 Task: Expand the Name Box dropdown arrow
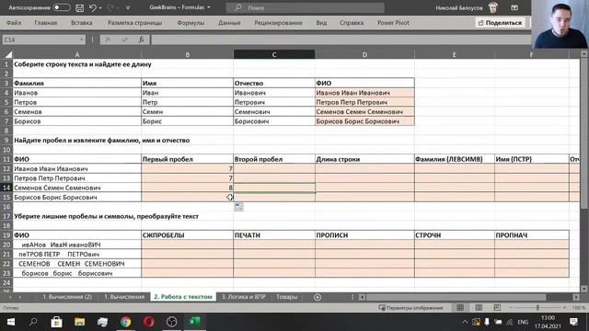coord(81,40)
